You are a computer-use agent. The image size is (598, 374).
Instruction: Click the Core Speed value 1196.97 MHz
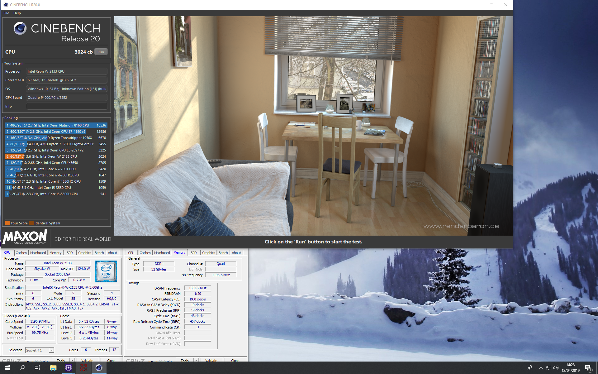tap(40, 321)
